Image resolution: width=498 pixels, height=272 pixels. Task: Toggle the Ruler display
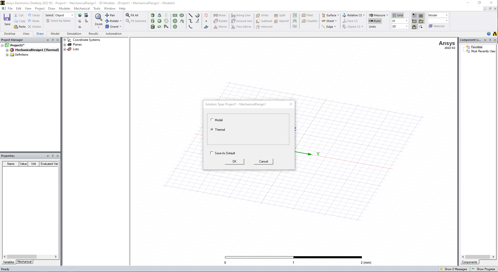[x=375, y=21]
